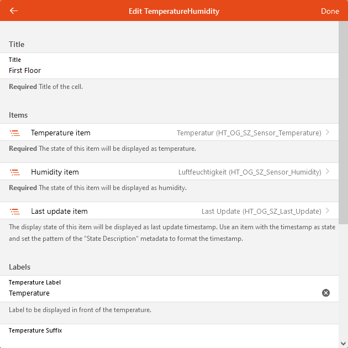Click the scrollbar down arrow
The height and width of the screenshot is (348, 348).
tap(343, 344)
